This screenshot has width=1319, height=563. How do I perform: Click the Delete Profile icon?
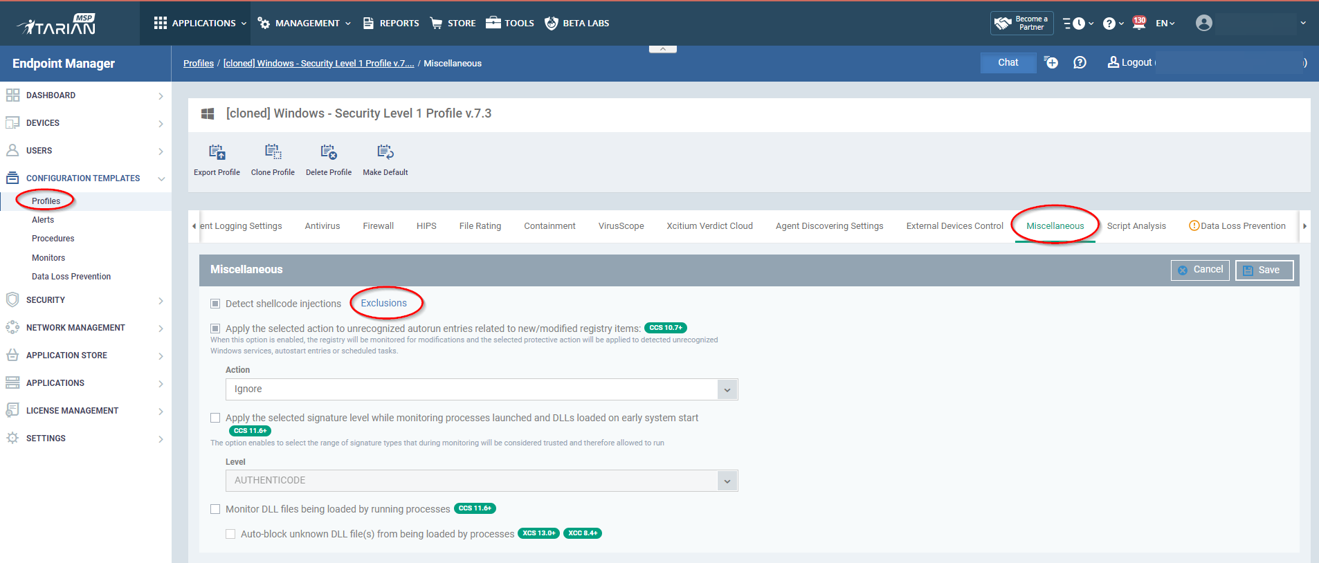pos(329,152)
